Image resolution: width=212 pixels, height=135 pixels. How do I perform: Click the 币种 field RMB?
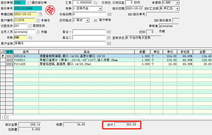pyautogui.click(x=20, y=38)
